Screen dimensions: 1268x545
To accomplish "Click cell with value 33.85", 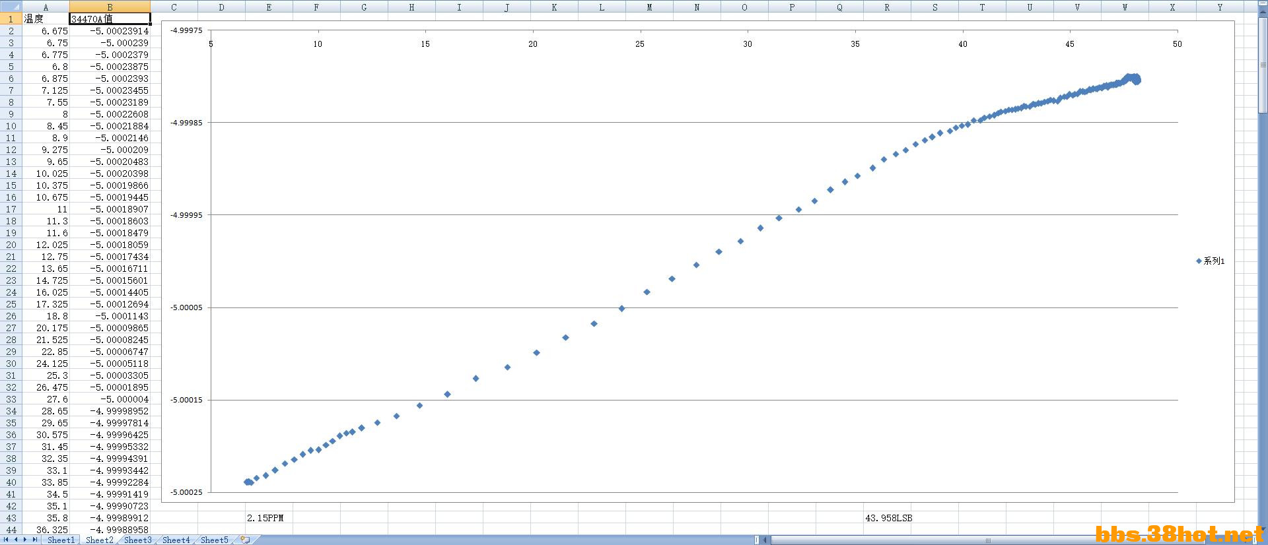I will click(46, 482).
